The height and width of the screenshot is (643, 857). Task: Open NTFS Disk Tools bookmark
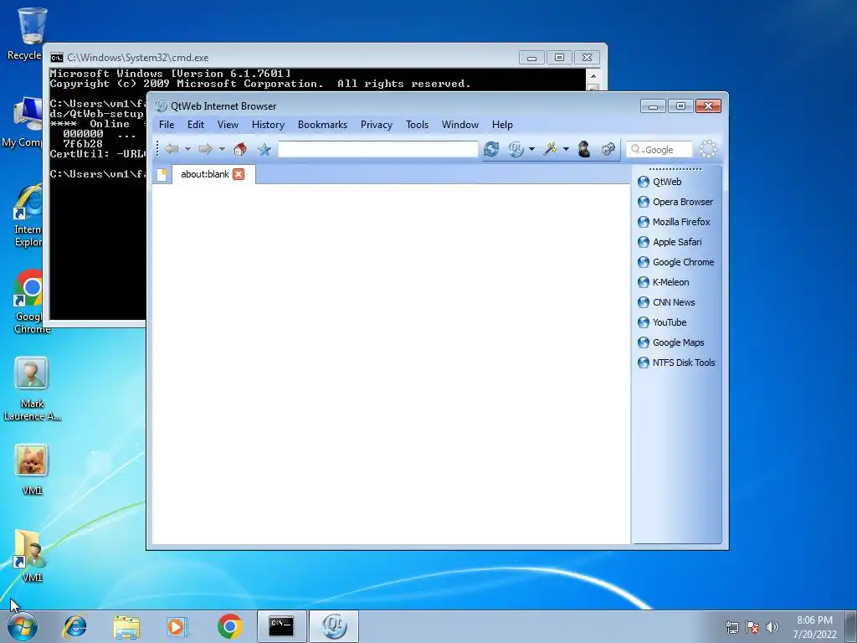676,363
